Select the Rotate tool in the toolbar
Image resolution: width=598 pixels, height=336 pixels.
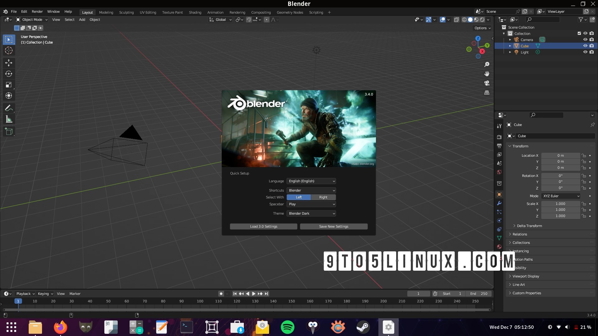[x=9, y=74]
